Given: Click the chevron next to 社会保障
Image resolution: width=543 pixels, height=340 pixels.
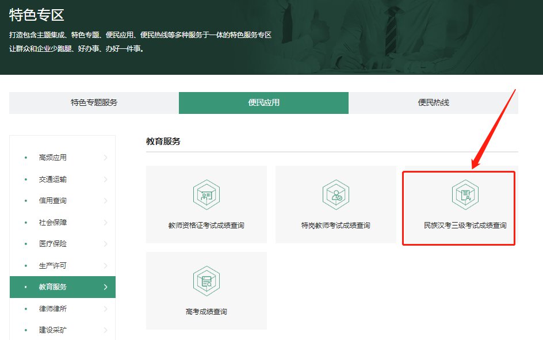Looking at the screenshot, I should coord(105,223).
